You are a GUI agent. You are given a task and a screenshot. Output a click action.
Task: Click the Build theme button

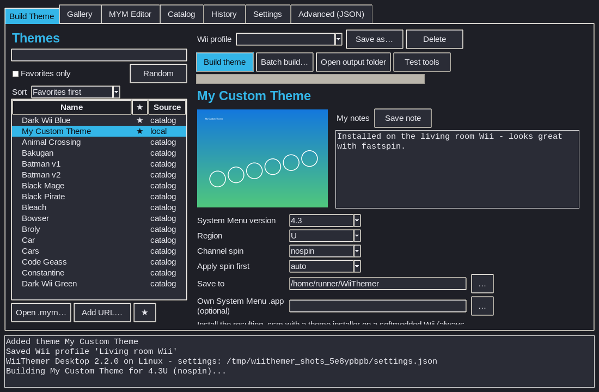224,62
